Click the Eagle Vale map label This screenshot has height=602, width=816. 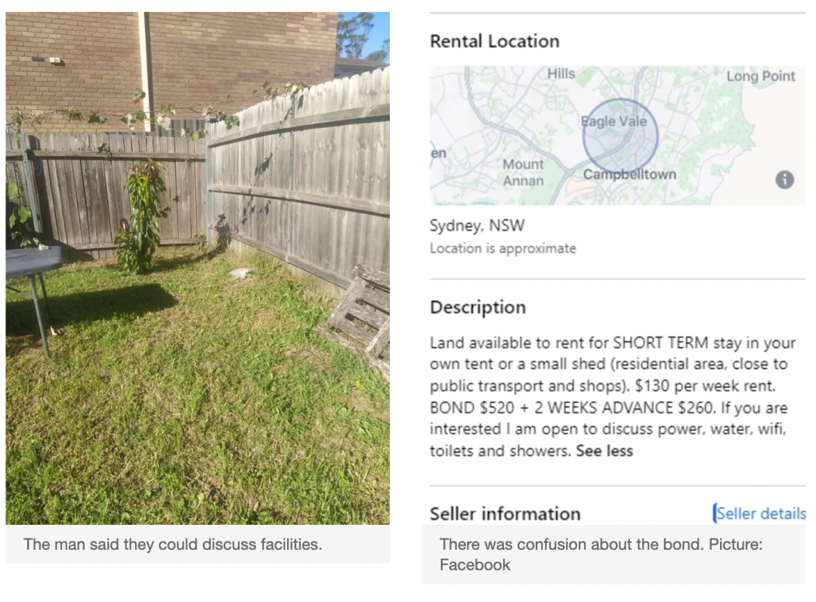pyautogui.click(x=614, y=122)
